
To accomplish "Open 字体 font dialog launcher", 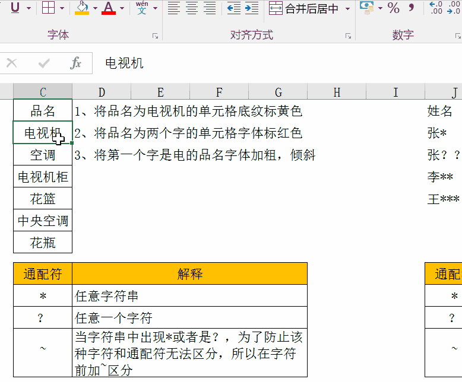I will click(x=155, y=36).
